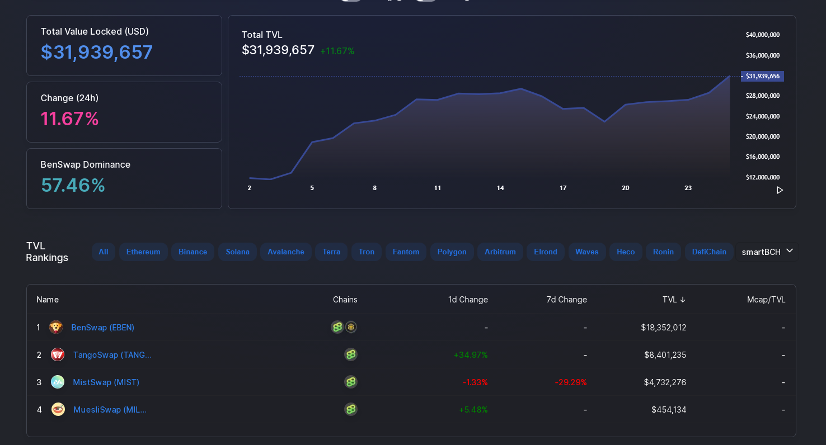This screenshot has width=826, height=445.
Task: Sort table by TVL column header
Action: [x=674, y=300]
